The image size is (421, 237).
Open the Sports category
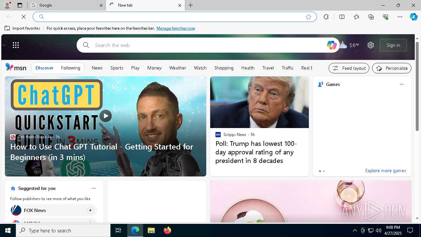[x=117, y=68]
